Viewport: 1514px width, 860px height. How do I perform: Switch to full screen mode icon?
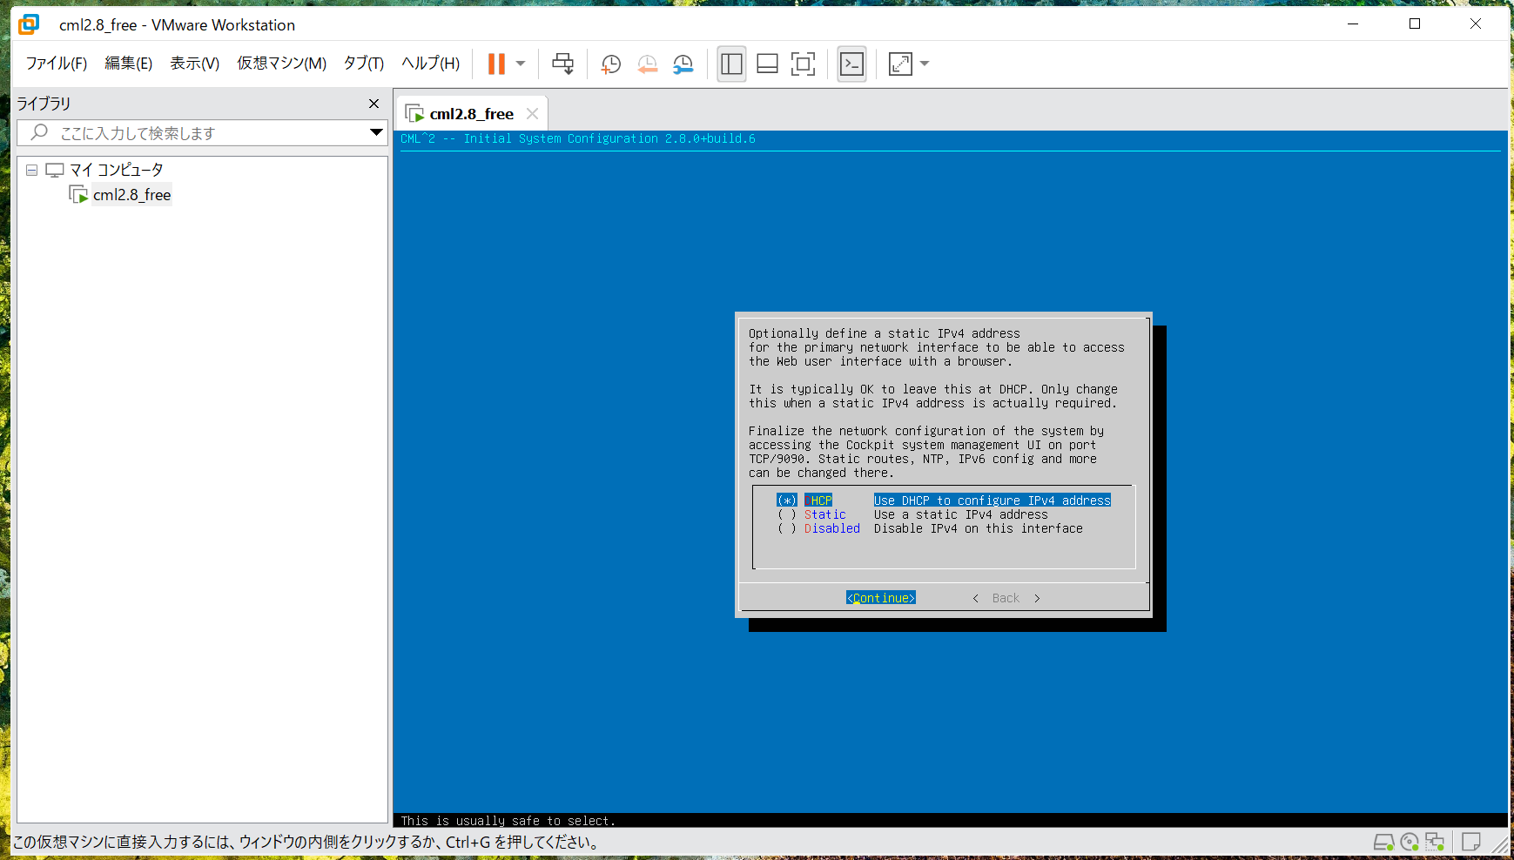click(803, 64)
